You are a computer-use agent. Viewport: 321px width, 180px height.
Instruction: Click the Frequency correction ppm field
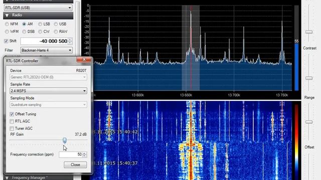(71, 154)
